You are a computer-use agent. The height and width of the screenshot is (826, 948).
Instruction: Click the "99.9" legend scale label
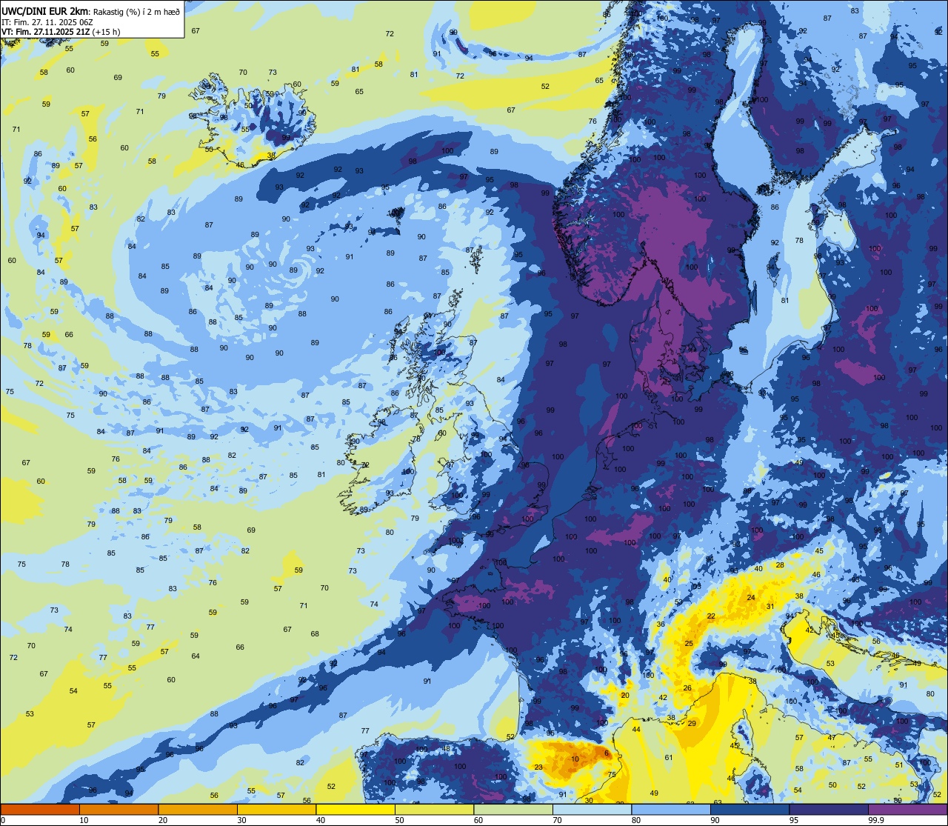point(877,820)
